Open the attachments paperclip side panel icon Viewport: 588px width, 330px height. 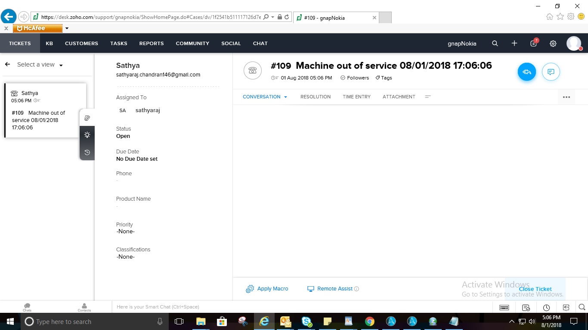87,118
